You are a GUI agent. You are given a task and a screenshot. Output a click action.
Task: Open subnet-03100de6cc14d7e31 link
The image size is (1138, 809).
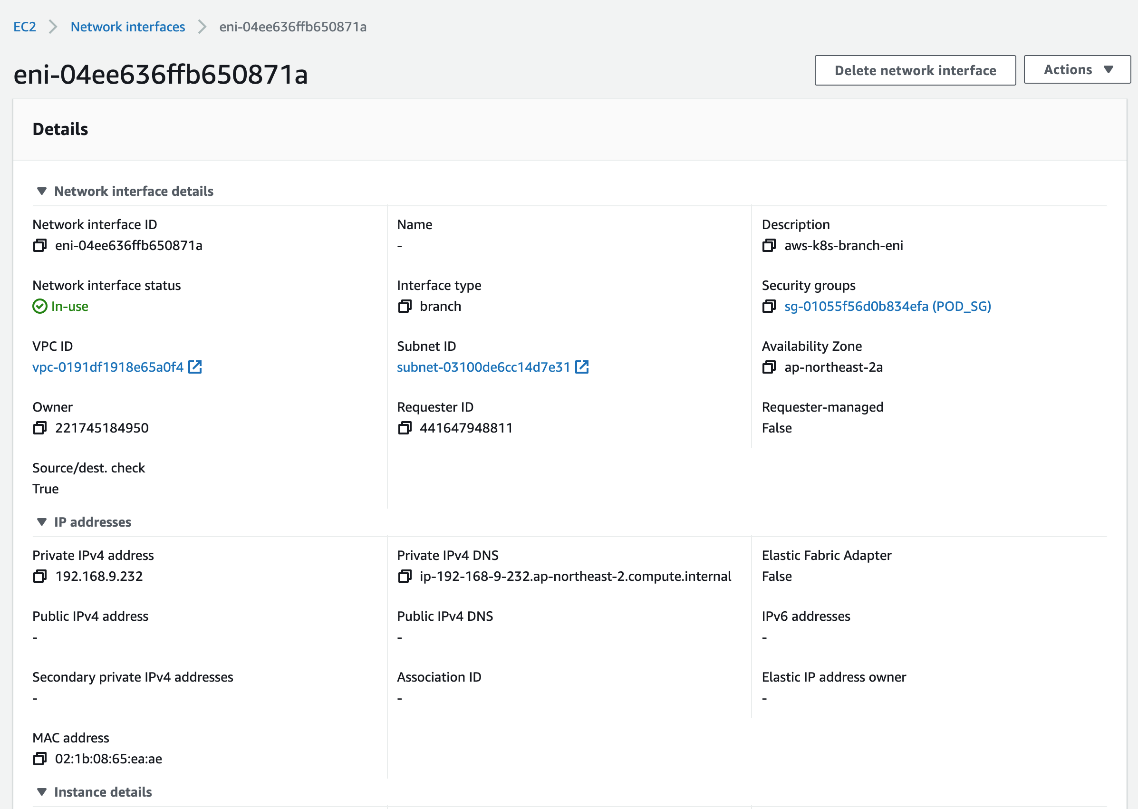coord(483,367)
